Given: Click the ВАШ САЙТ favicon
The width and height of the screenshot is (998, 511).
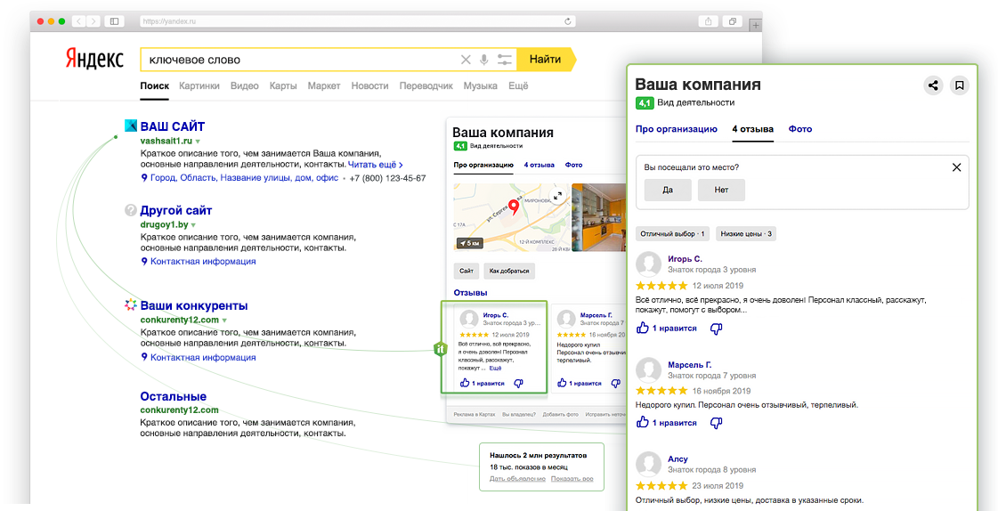Looking at the screenshot, I should (x=131, y=126).
